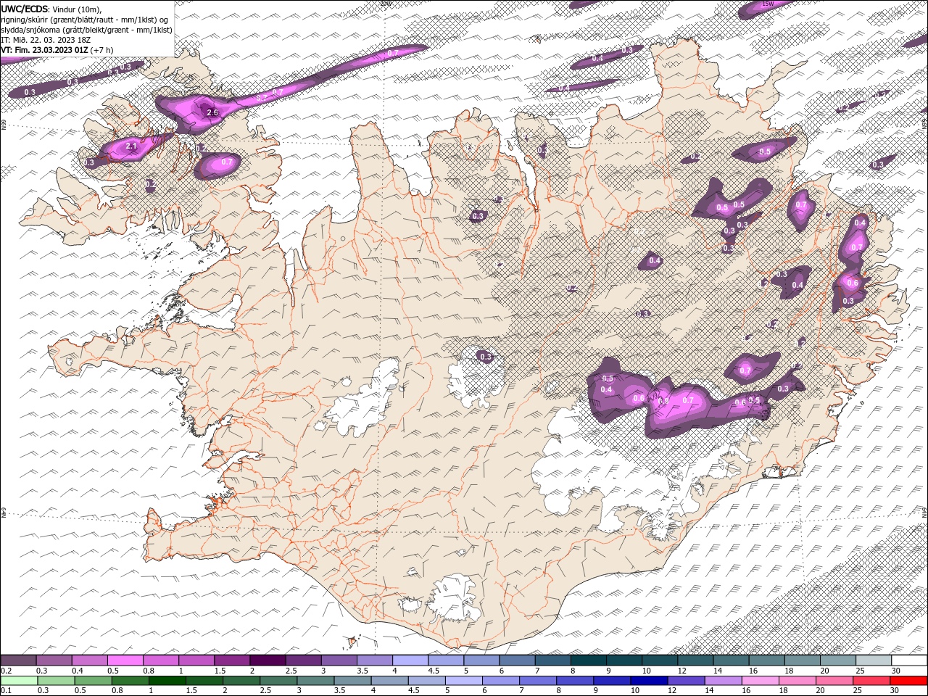Click the 15W longitude label
928x696 pixels.
coord(768,4)
